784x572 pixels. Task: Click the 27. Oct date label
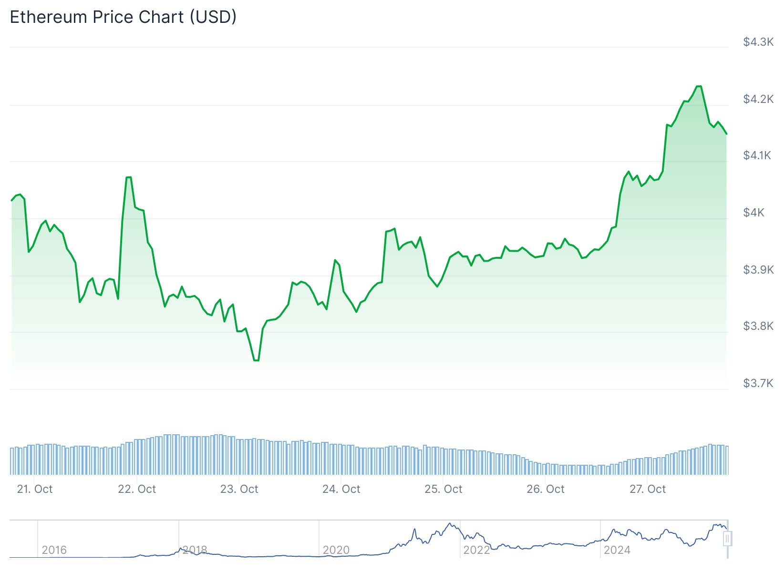[x=648, y=489]
